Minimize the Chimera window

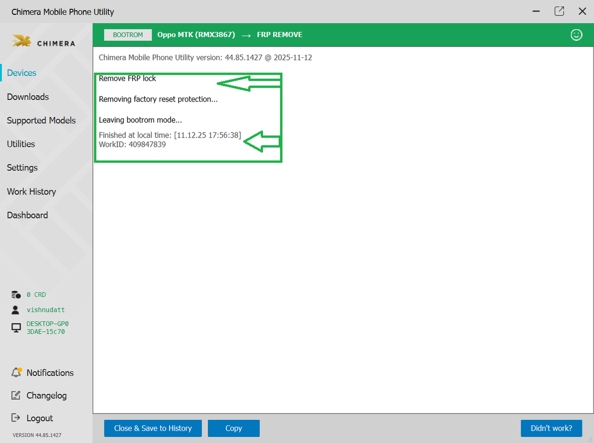click(x=536, y=11)
